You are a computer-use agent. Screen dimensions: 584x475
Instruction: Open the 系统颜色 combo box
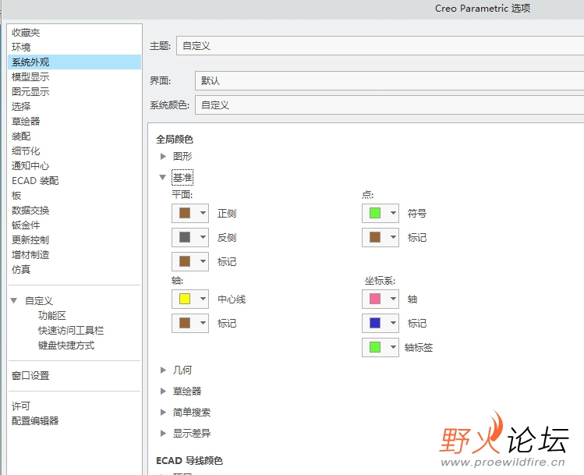click(x=389, y=105)
